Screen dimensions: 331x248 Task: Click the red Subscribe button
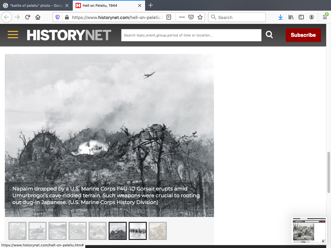pos(303,35)
